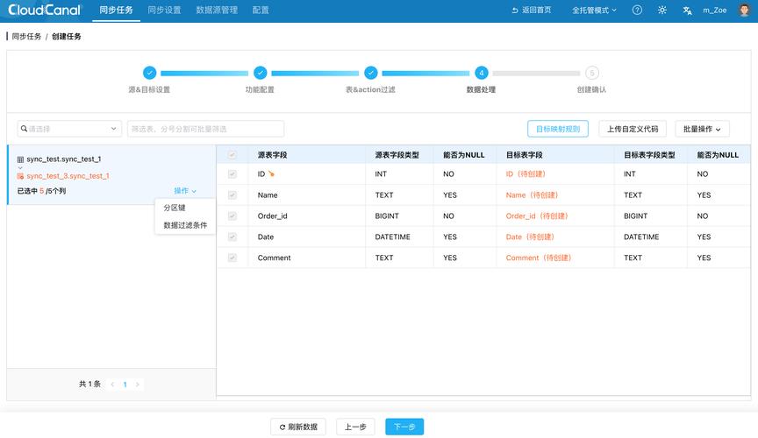Switch to the 配置 tab
Screen dimensions: 758x438
tap(261, 11)
